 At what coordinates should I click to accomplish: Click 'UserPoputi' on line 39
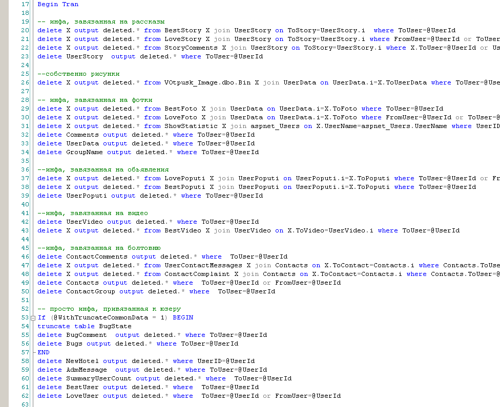tap(87, 196)
